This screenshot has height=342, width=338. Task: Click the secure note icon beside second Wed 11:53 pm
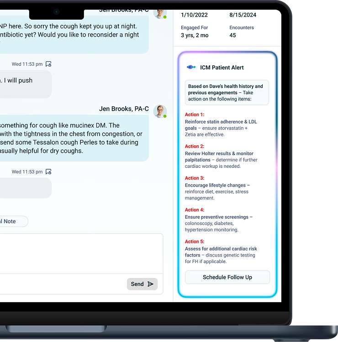coord(48,171)
